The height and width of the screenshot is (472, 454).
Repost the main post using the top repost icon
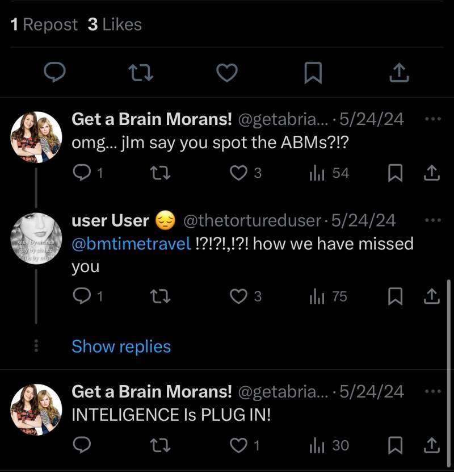140,73
